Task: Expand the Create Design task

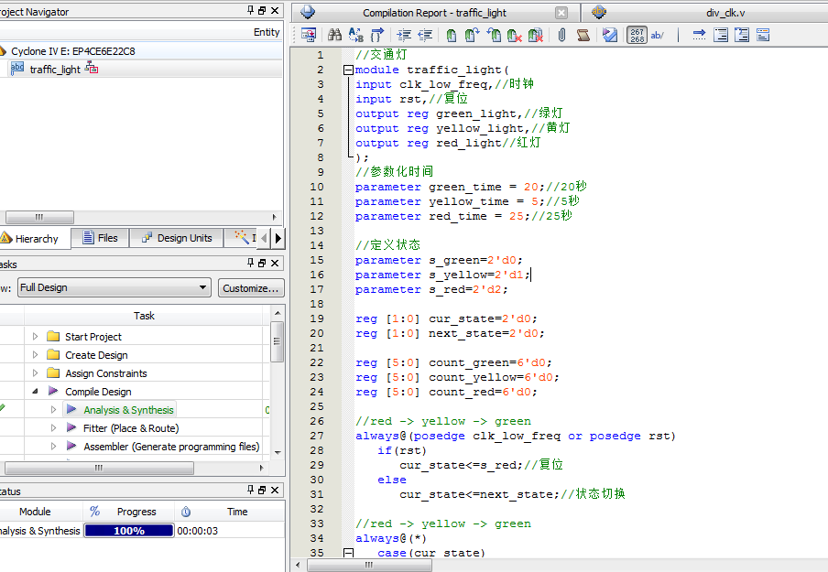Action: (x=36, y=354)
